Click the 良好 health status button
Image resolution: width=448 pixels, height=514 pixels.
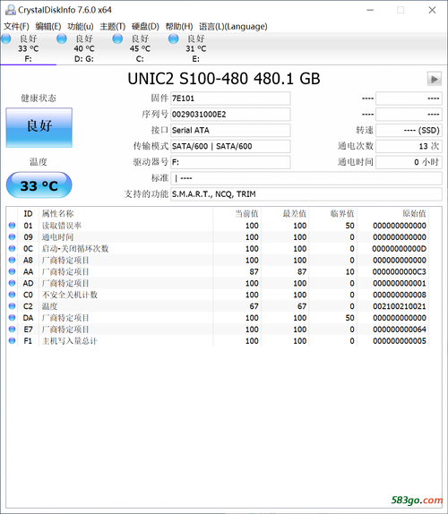[39, 127]
